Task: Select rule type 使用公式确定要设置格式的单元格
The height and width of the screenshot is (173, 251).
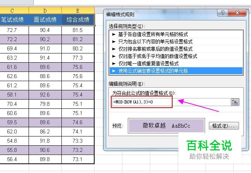Action: (176, 71)
